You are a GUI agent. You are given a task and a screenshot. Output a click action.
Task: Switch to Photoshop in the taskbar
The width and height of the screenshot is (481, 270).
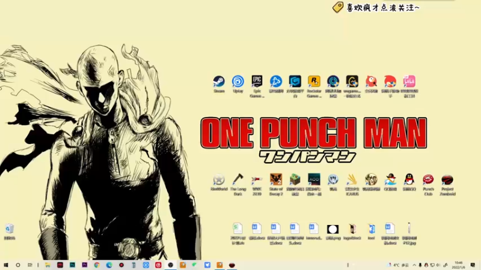(x=72, y=265)
